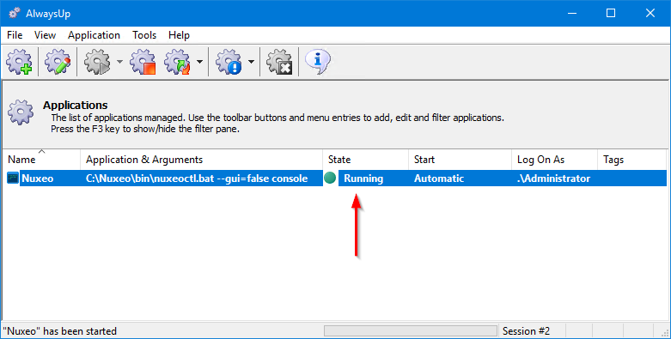The width and height of the screenshot is (671, 339).
Task: Click the About info bubble icon
Action: click(x=318, y=62)
